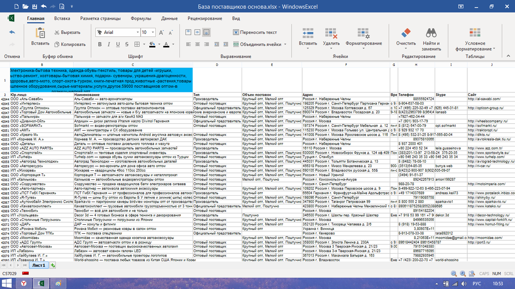Toggle italic formatting
The width and height of the screenshot is (515, 289).
pyautogui.click(x=109, y=44)
